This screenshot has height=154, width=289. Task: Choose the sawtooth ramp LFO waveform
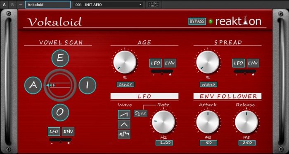click(124, 114)
